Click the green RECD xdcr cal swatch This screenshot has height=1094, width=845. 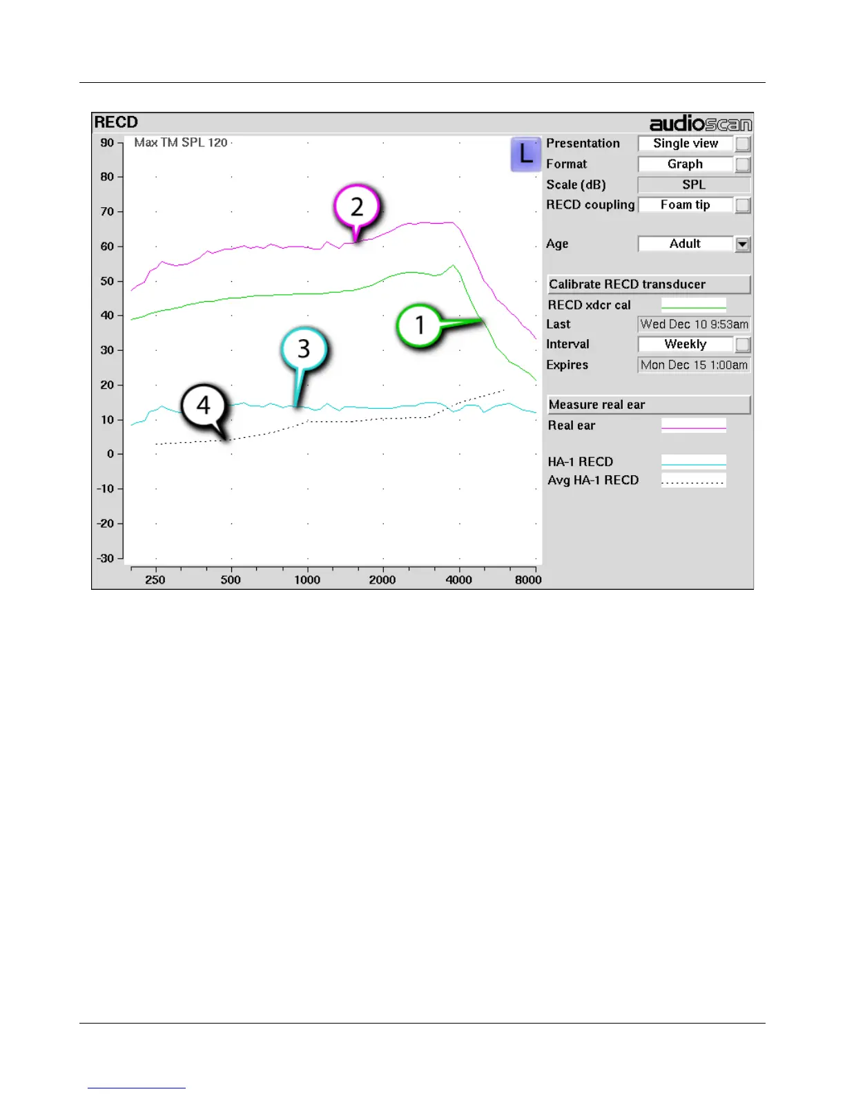693,305
